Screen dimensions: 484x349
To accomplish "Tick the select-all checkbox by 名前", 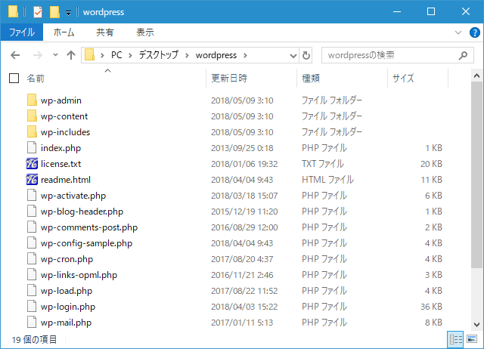I will coord(14,79).
